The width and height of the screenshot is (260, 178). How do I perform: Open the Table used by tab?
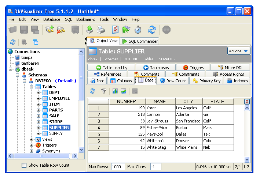111,68
